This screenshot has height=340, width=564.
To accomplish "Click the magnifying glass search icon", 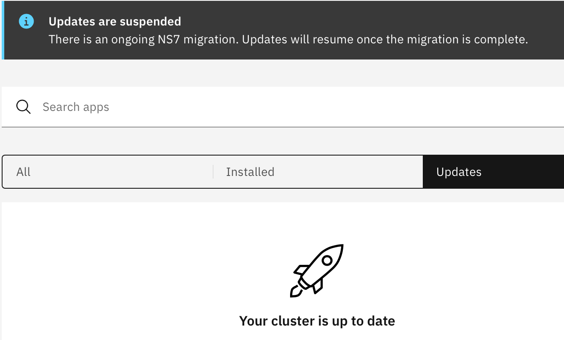I will tap(23, 107).
